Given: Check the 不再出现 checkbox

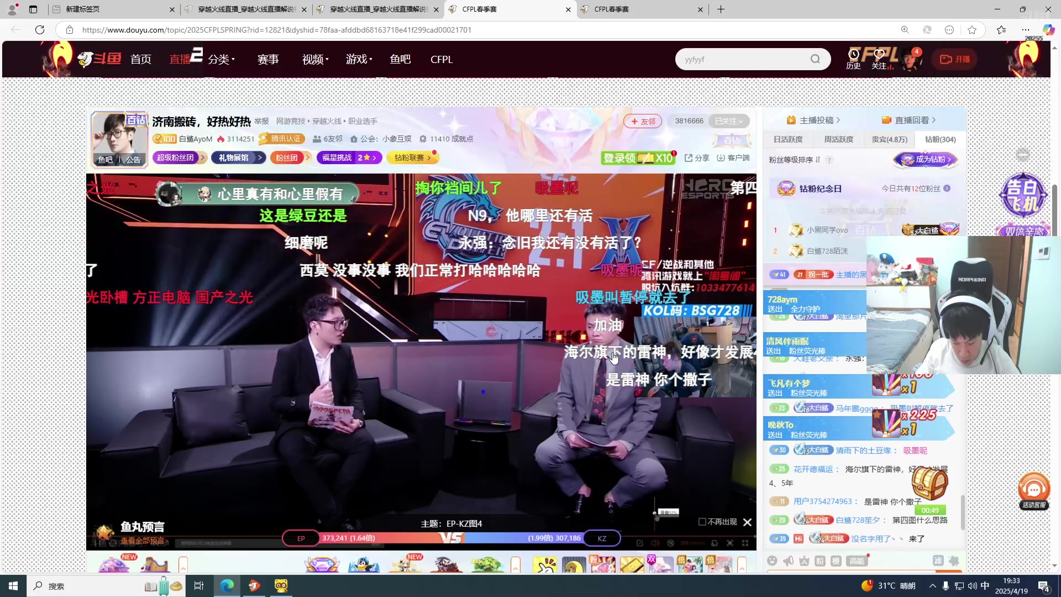Looking at the screenshot, I should (x=702, y=522).
